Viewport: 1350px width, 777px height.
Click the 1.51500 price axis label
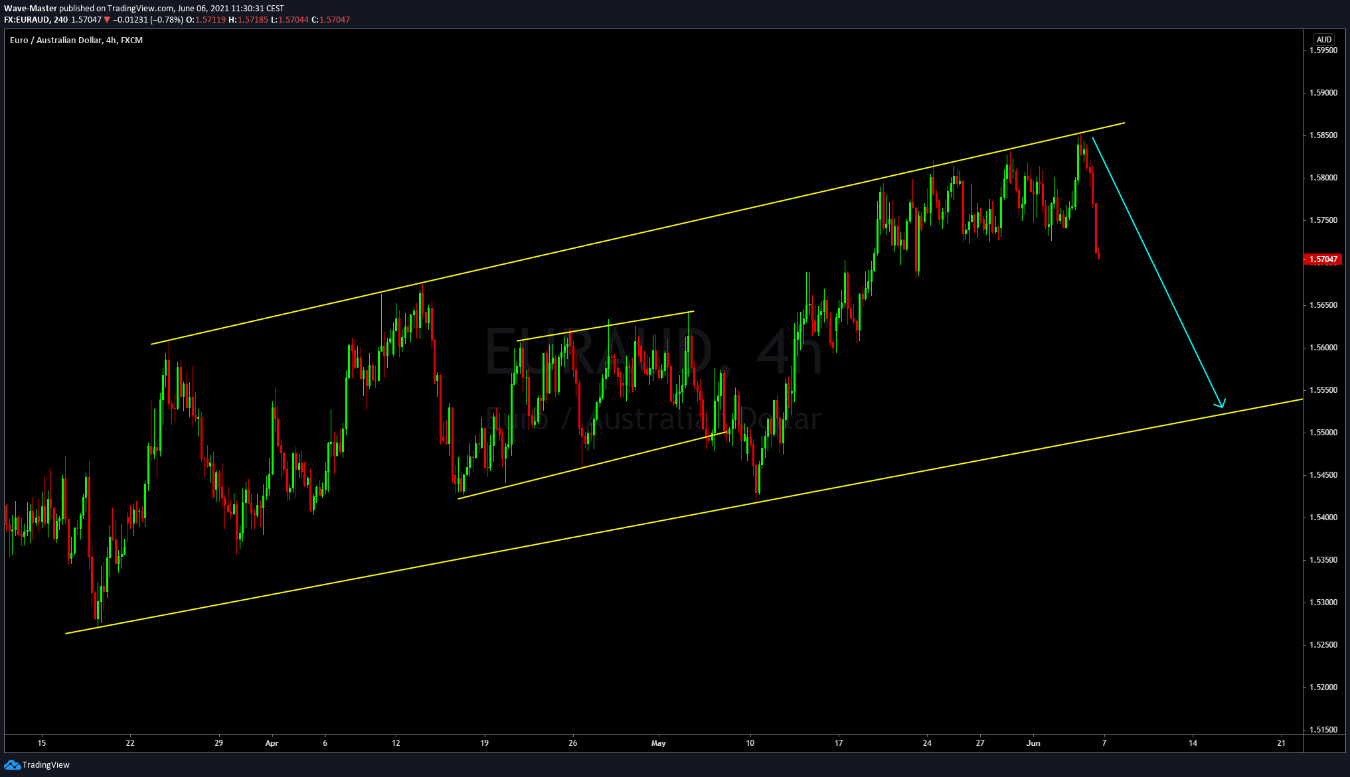1323,730
